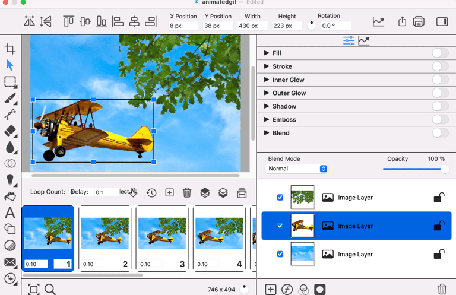The image size is (456, 295).
Task: Select the Paint Brush tool
Action: [10, 99]
